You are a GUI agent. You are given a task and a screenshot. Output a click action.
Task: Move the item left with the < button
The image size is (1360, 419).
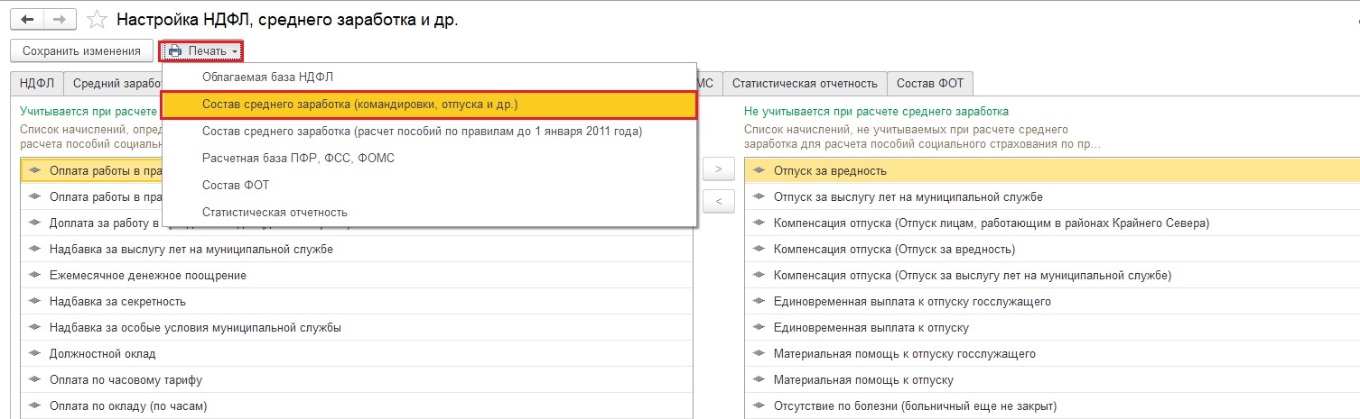tap(719, 201)
